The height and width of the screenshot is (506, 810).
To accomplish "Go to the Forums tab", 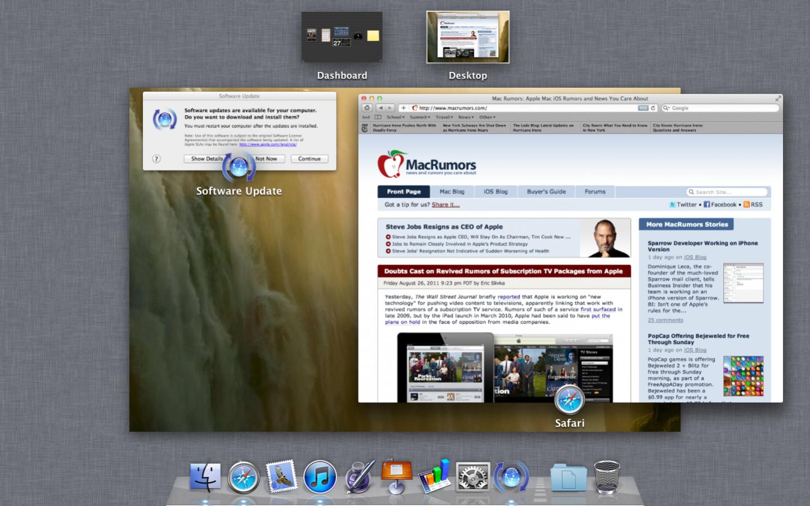I will 595,192.
